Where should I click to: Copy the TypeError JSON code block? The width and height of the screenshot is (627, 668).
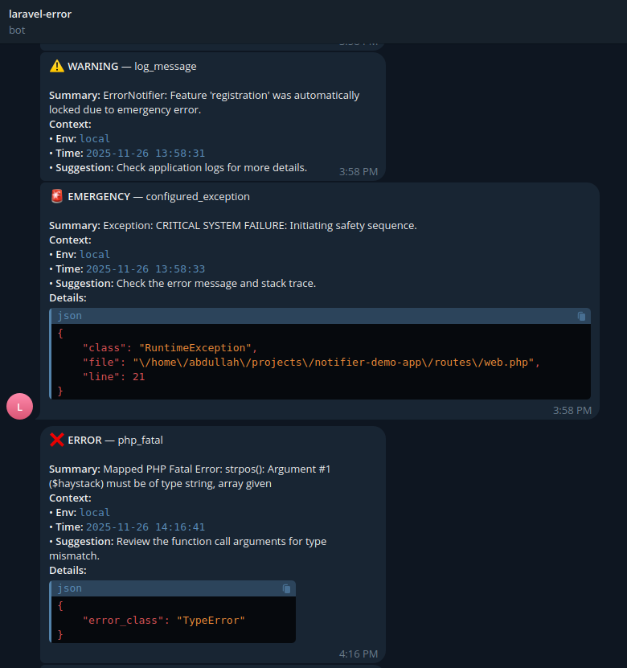287,588
